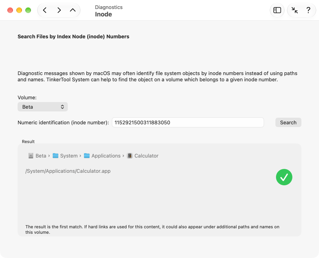
Task: Toggle the sidebar panel icon
Action: (x=277, y=10)
